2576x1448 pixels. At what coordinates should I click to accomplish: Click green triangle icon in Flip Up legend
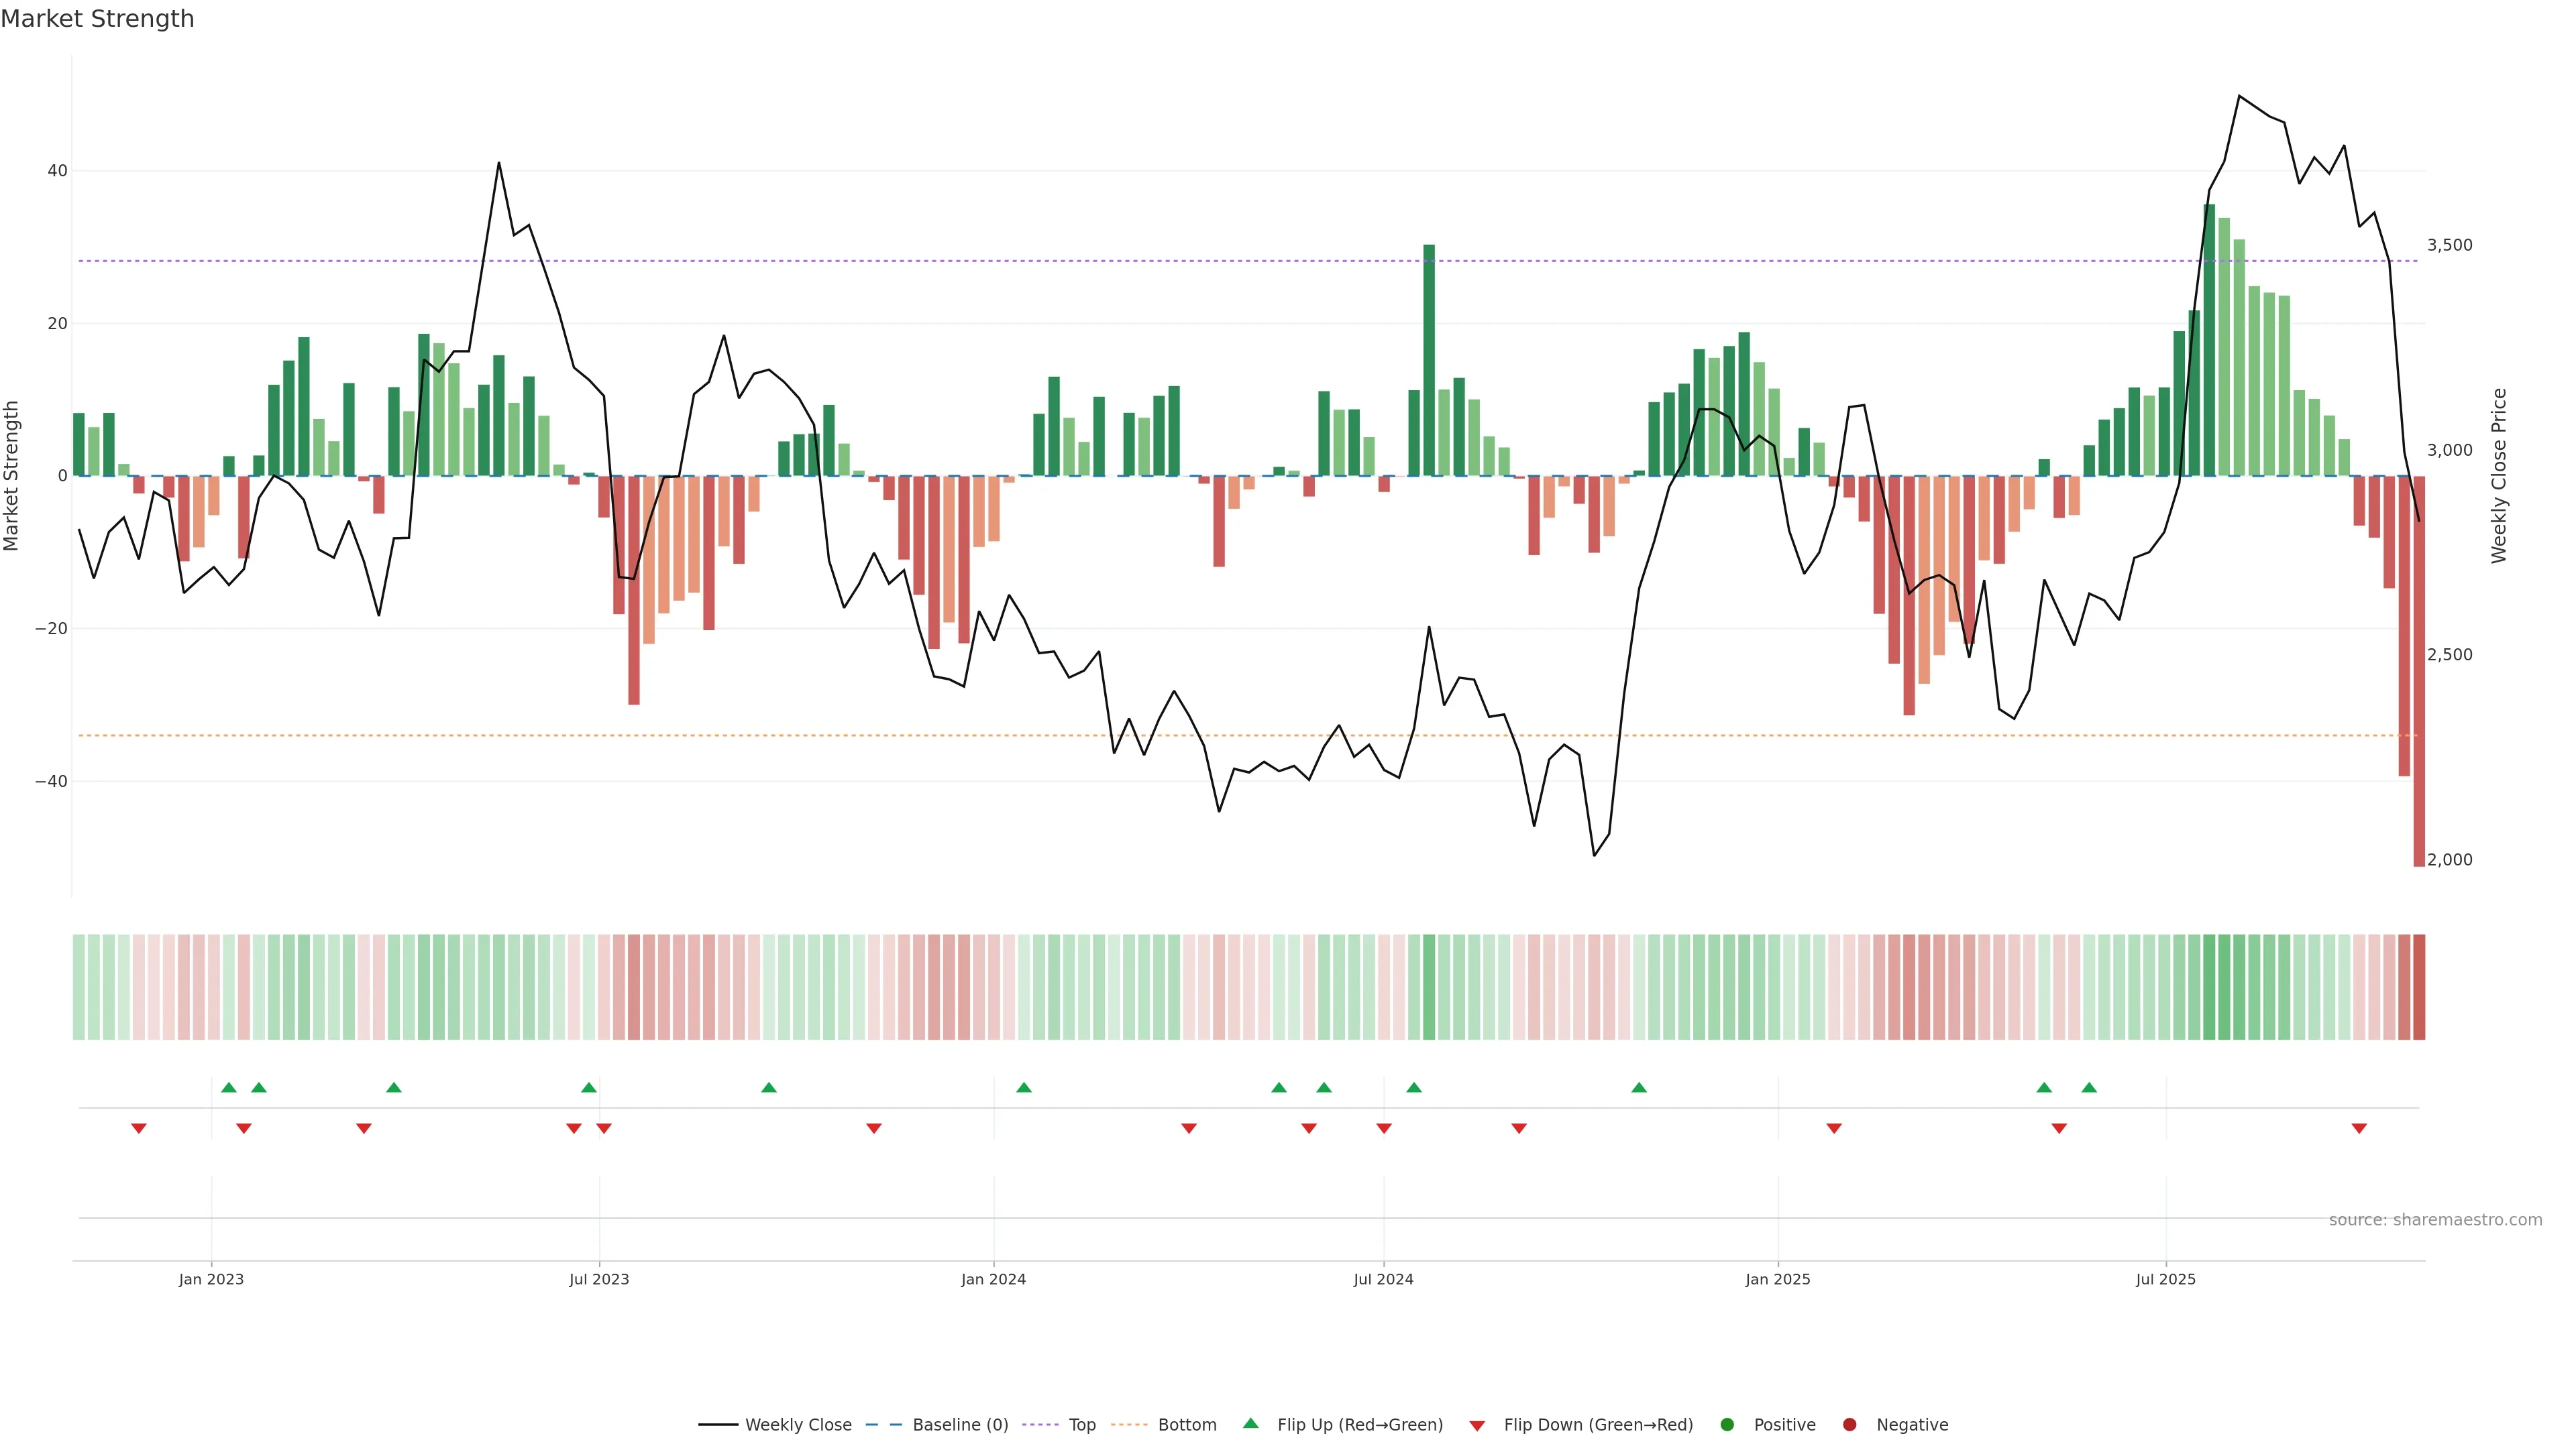pyautogui.click(x=1250, y=1423)
